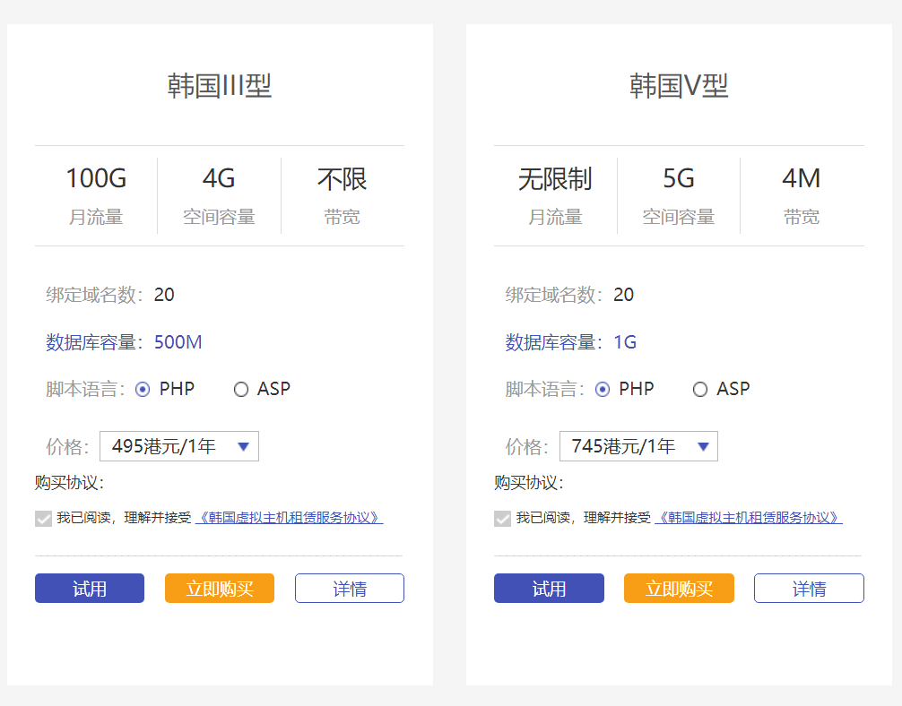Click the 韩国III型 plan title
This screenshot has width=902, height=706.
pos(220,86)
